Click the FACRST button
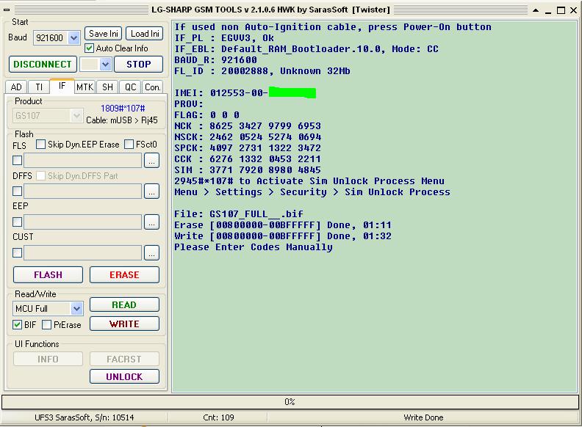This screenshot has width=582, height=427. [x=124, y=359]
